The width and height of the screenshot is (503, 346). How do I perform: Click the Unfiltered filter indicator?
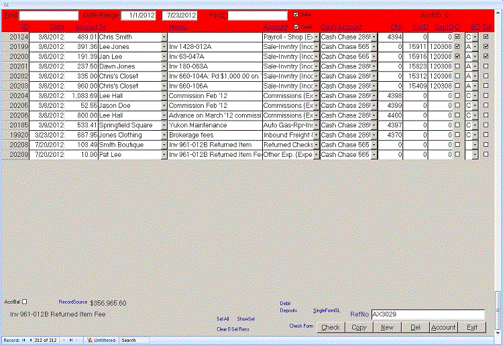point(104,341)
